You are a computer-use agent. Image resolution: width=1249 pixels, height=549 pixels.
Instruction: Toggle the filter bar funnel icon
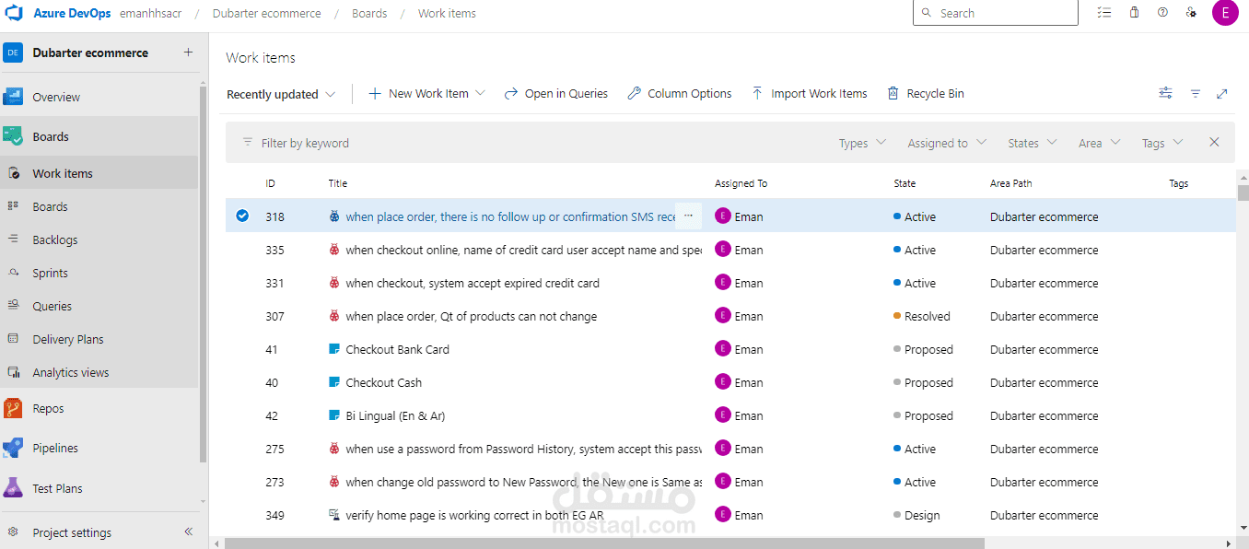(1196, 93)
